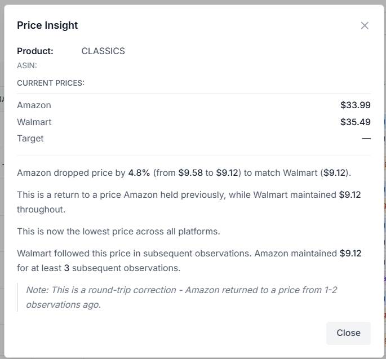Click the bold 3 subsequent observations count
This screenshot has height=359, width=386.
pos(66,268)
